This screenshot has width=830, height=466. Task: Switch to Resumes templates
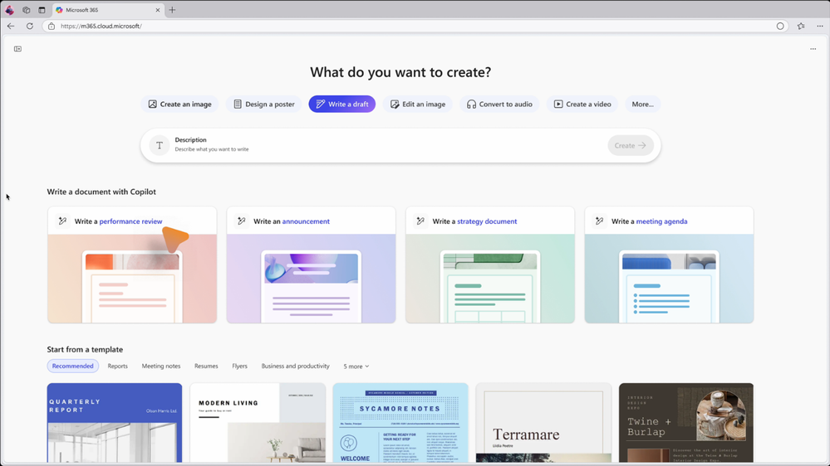coord(206,366)
